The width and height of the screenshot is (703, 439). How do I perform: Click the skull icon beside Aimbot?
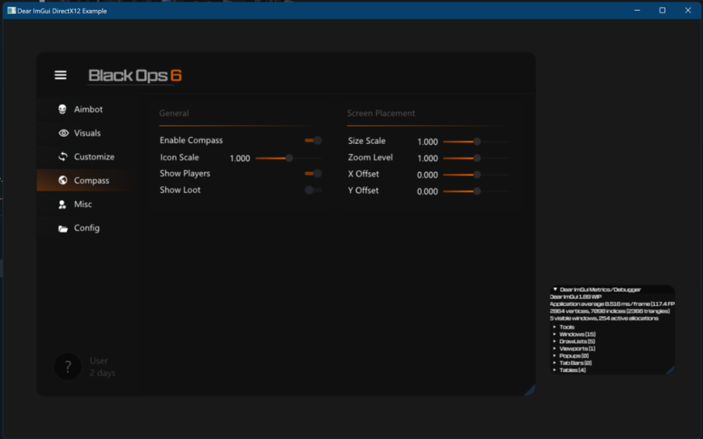(x=63, y=110)
